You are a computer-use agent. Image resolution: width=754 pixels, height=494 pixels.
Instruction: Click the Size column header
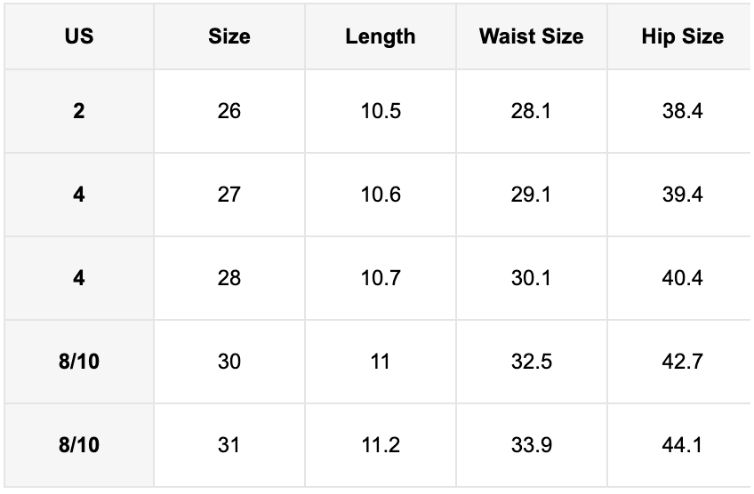[229, 36]
